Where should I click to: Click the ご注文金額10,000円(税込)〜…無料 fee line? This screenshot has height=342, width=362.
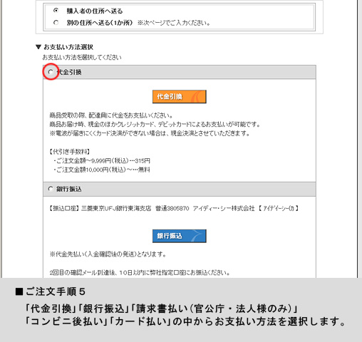102,170
